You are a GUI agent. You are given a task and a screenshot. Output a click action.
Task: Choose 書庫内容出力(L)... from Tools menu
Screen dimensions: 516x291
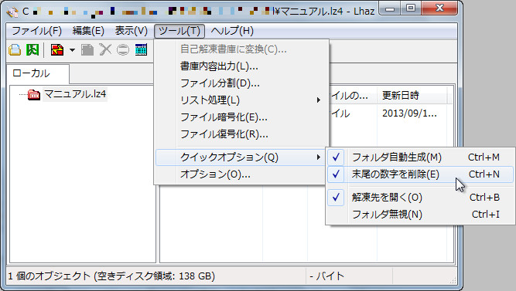coord(242,66)
